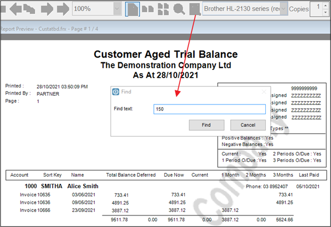Click the 'PARTNER' printed-by value

click(x=48, y=94)
